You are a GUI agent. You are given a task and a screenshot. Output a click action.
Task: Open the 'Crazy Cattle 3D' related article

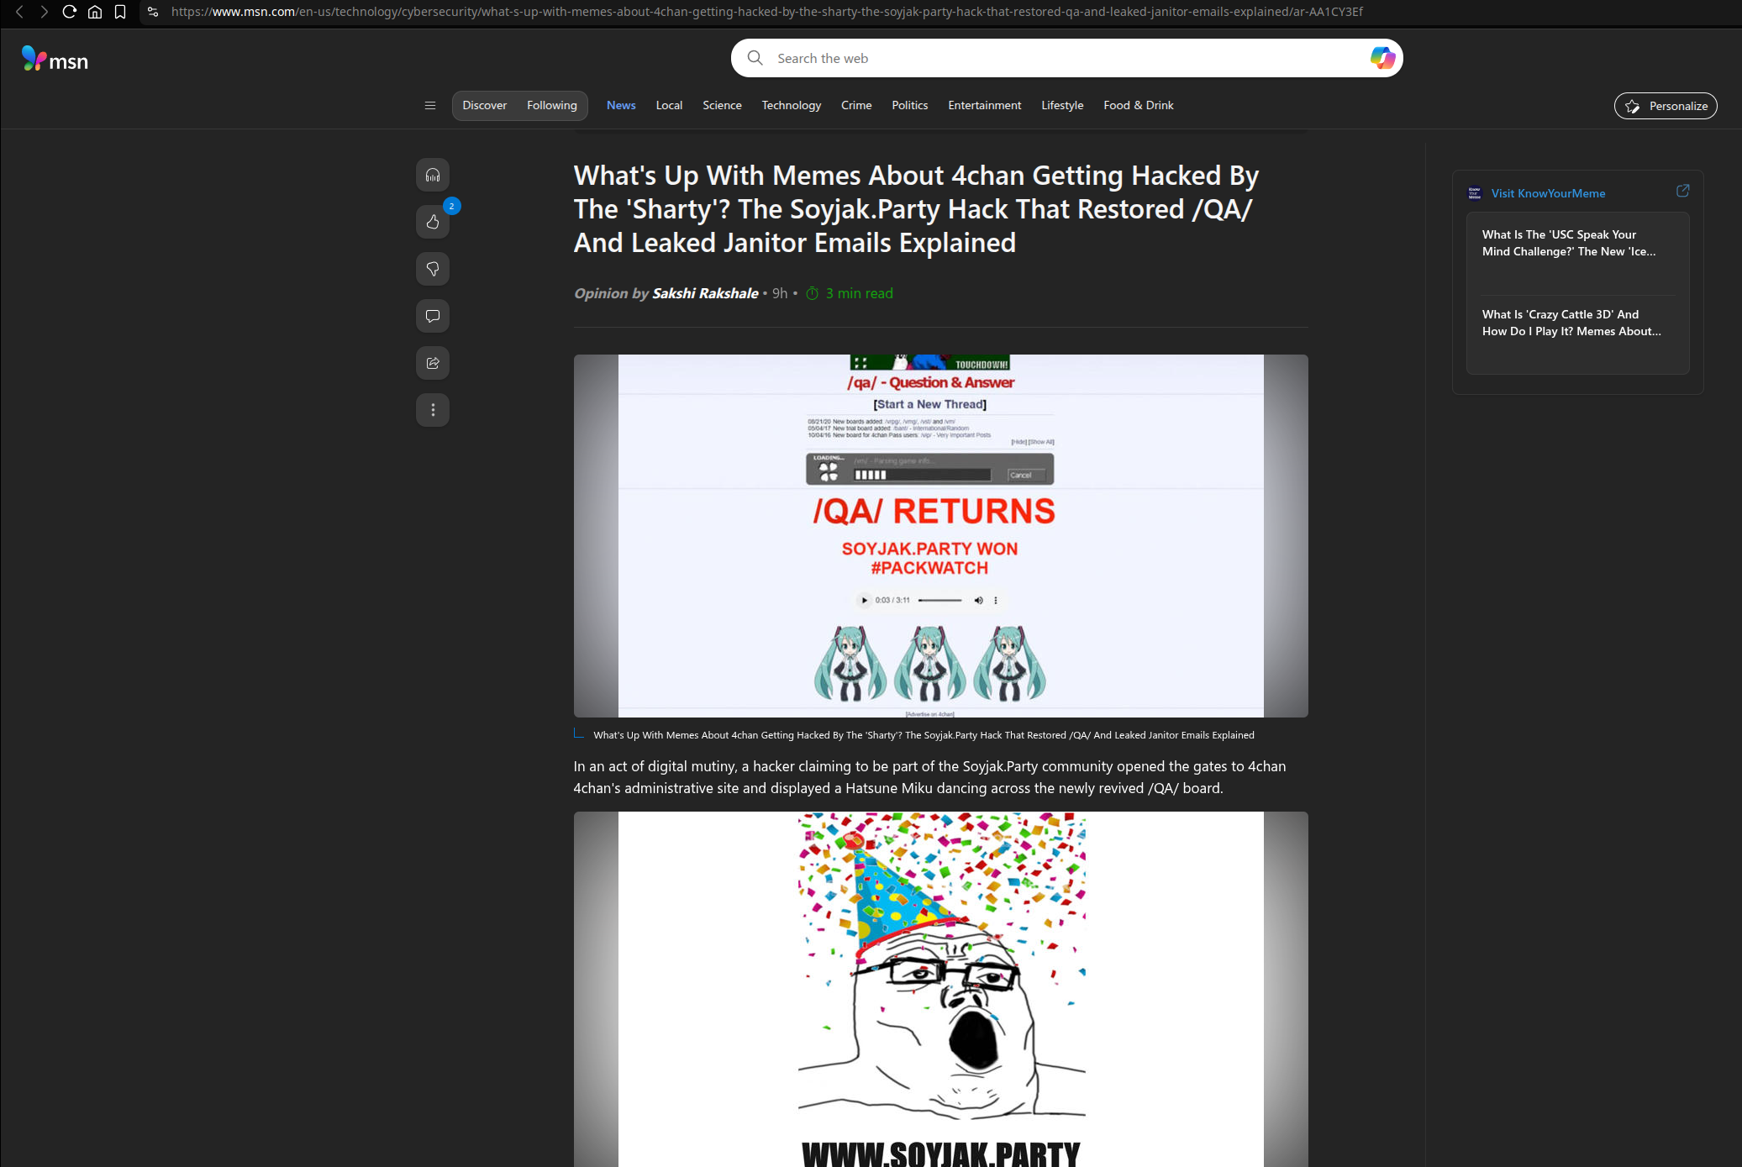1571,323
